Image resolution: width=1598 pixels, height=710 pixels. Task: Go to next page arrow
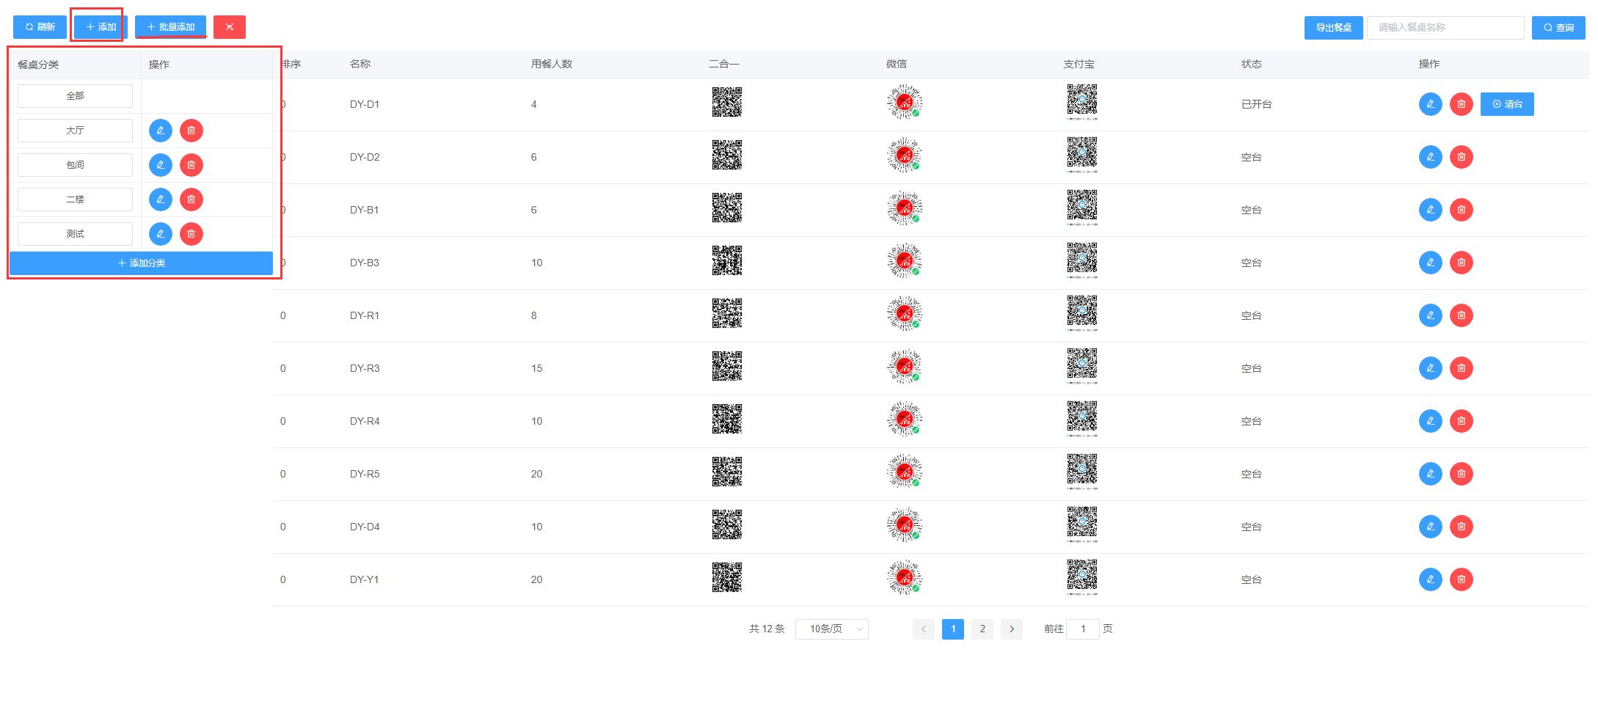pos(1012,629)
